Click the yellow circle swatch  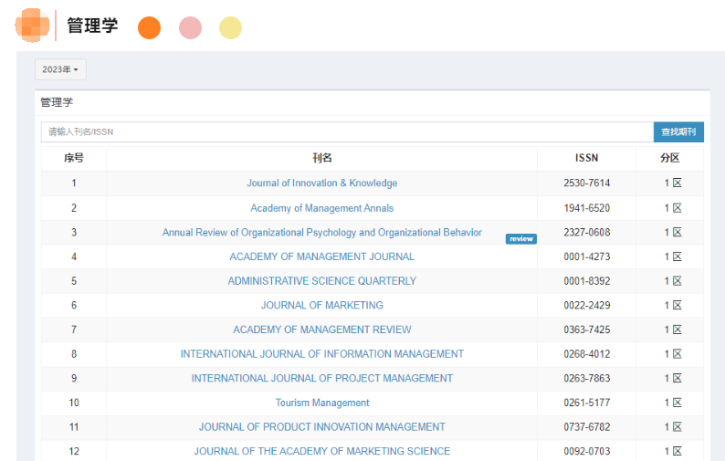pyautogui.click(x=230, y=28)
